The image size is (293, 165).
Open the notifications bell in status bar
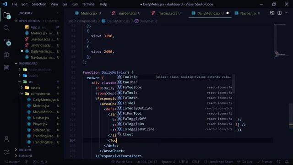[287, 162]
